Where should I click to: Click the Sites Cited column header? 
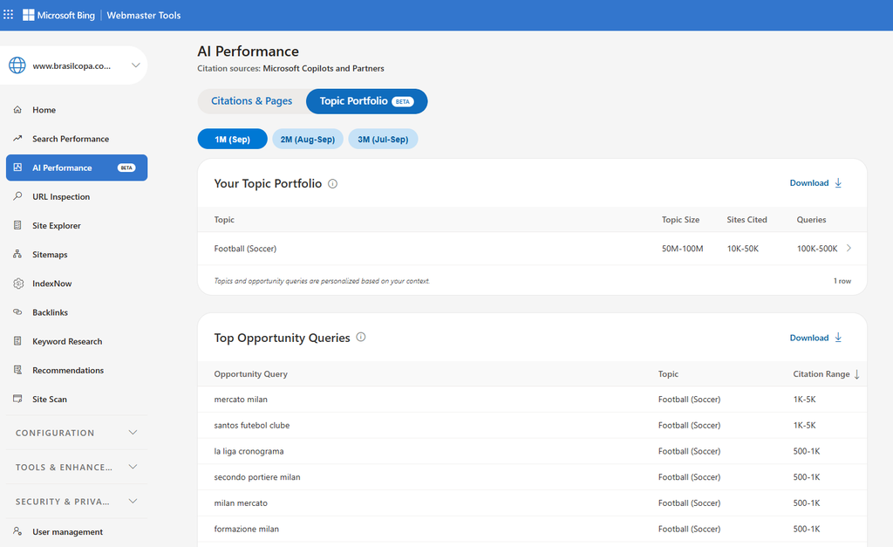pos(746,219)
